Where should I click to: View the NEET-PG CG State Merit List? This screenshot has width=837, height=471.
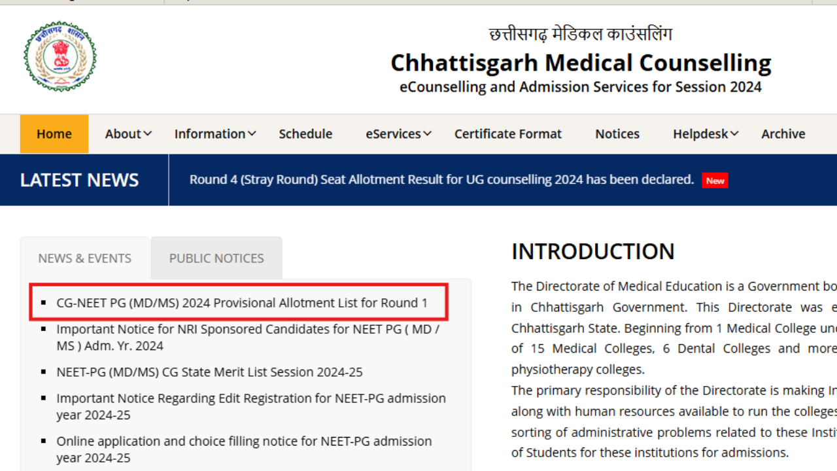click(x=209, y=372)
